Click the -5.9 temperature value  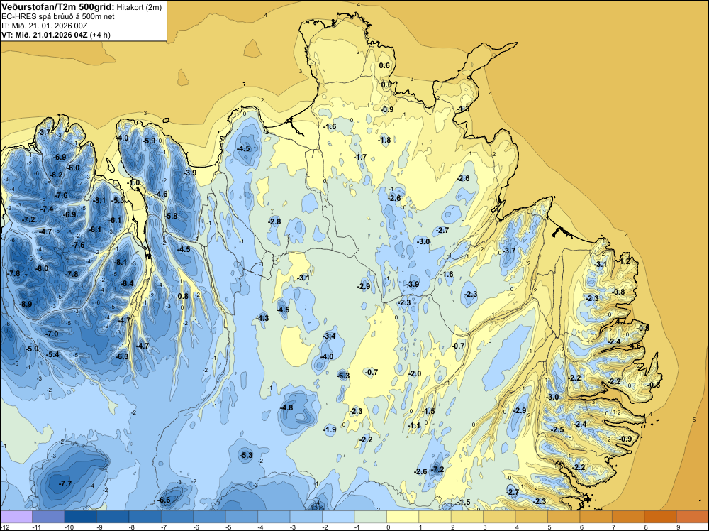[x=149, y=141]
